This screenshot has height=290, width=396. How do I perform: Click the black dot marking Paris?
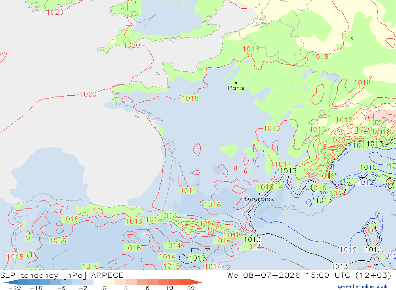tap(236, 83)
